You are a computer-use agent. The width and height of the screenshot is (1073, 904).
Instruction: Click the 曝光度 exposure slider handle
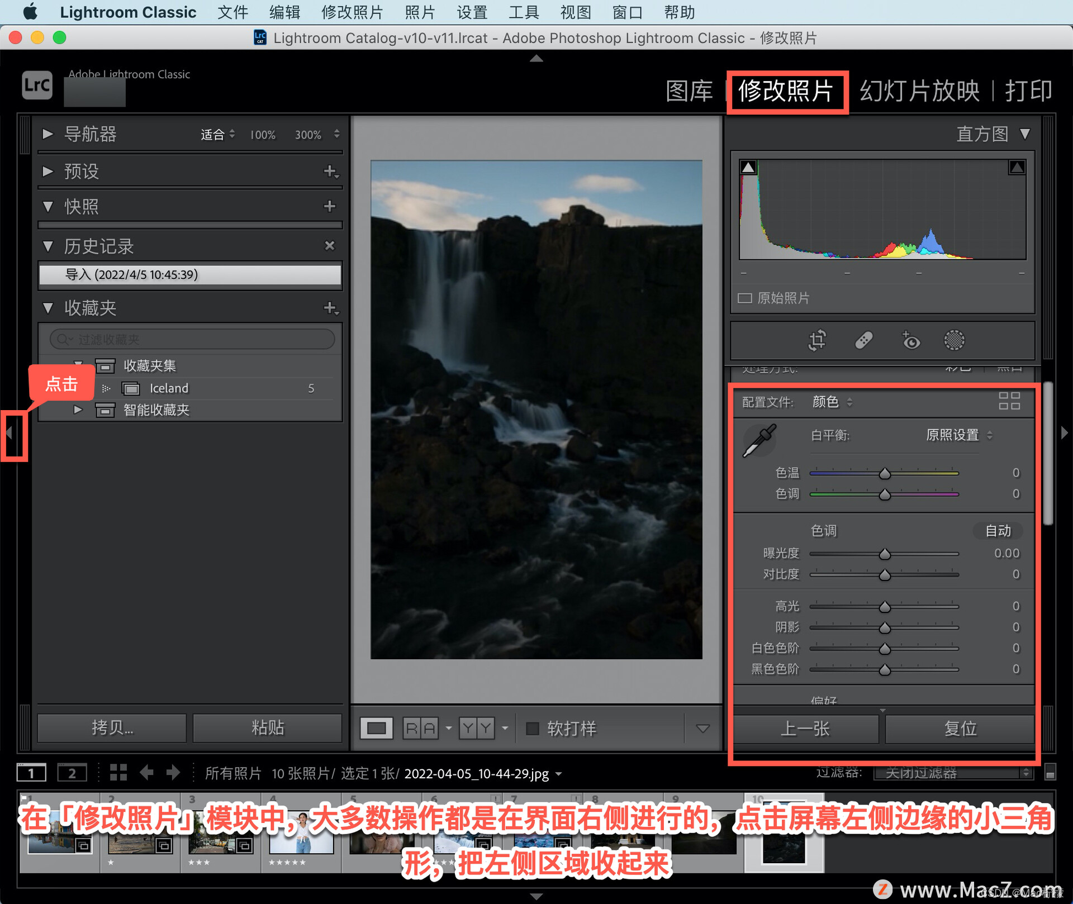click(x=885, y=554)
